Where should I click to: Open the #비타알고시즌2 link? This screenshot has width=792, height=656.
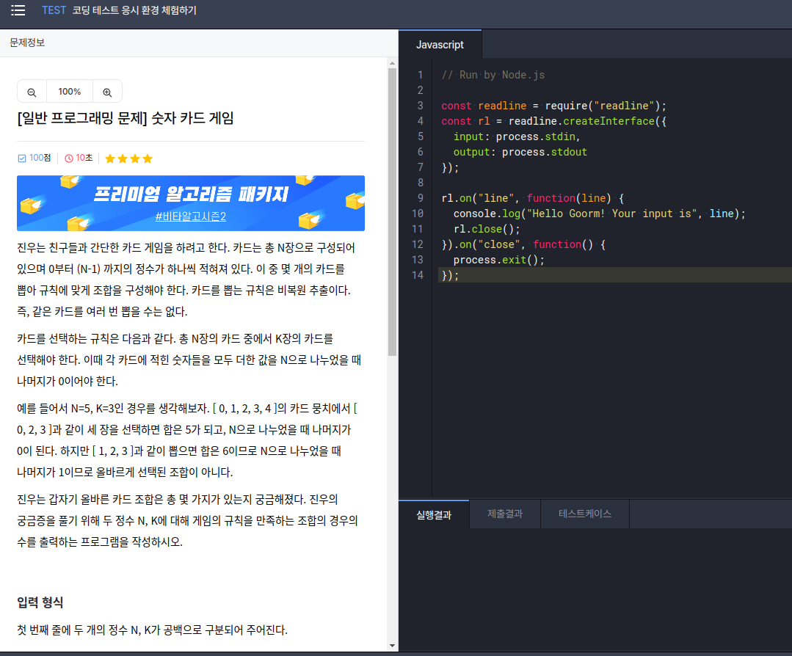click(190, 216)
